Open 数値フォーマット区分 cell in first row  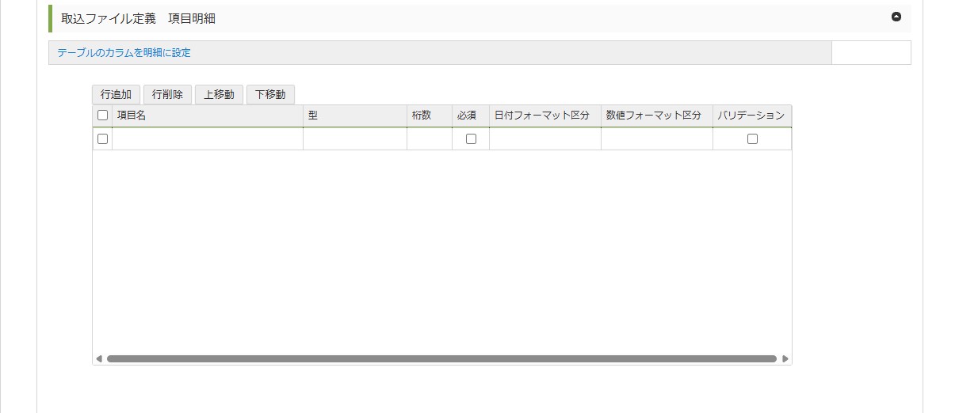click(x=657, y=139)
